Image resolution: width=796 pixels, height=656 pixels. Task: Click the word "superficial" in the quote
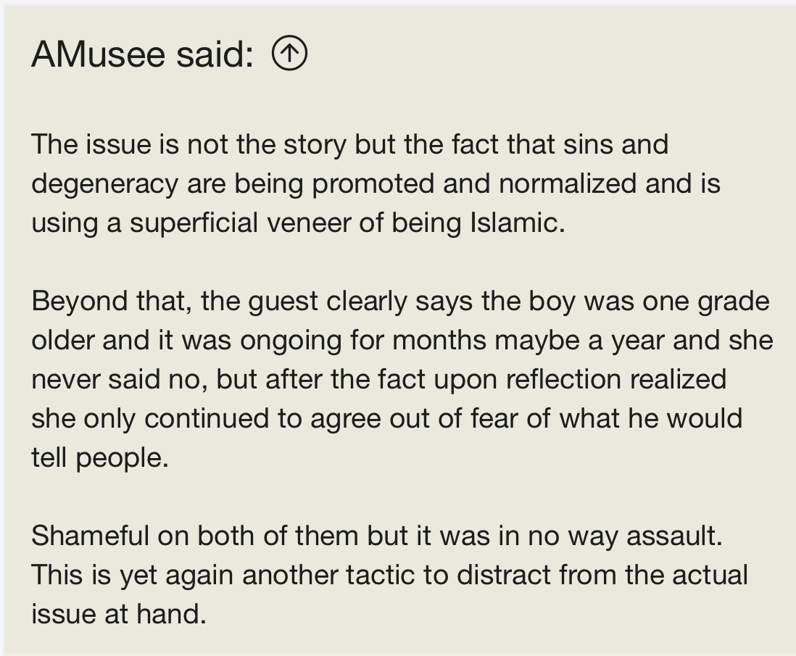[194, 223]
